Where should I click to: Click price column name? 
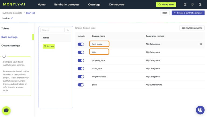pyautogui.click(x=94, y=85)
